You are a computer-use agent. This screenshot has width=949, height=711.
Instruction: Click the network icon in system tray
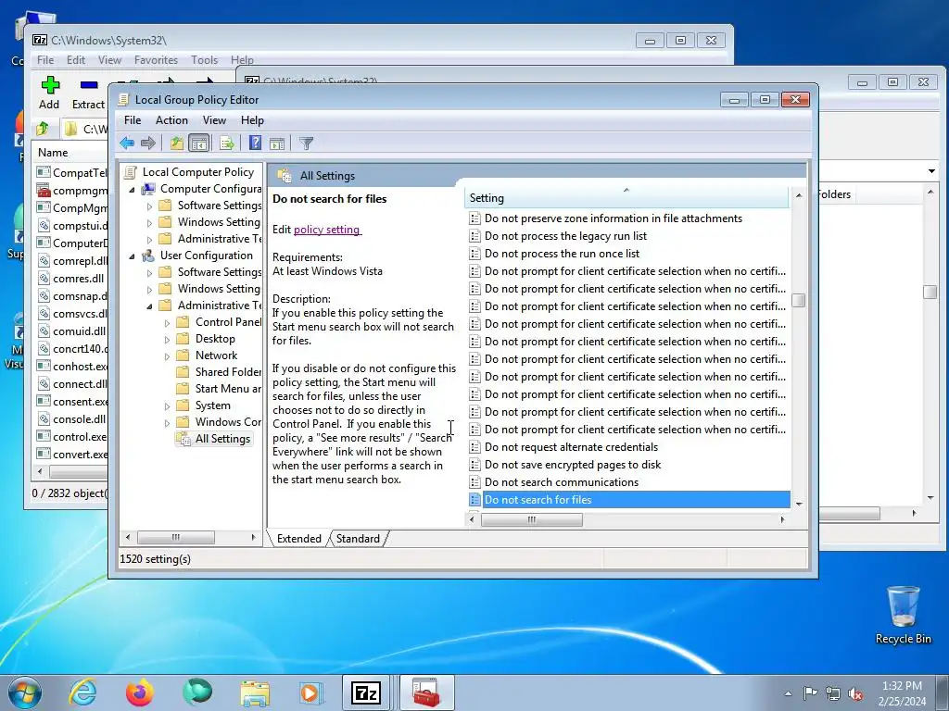pyautogui.click(x=833, y=693)
